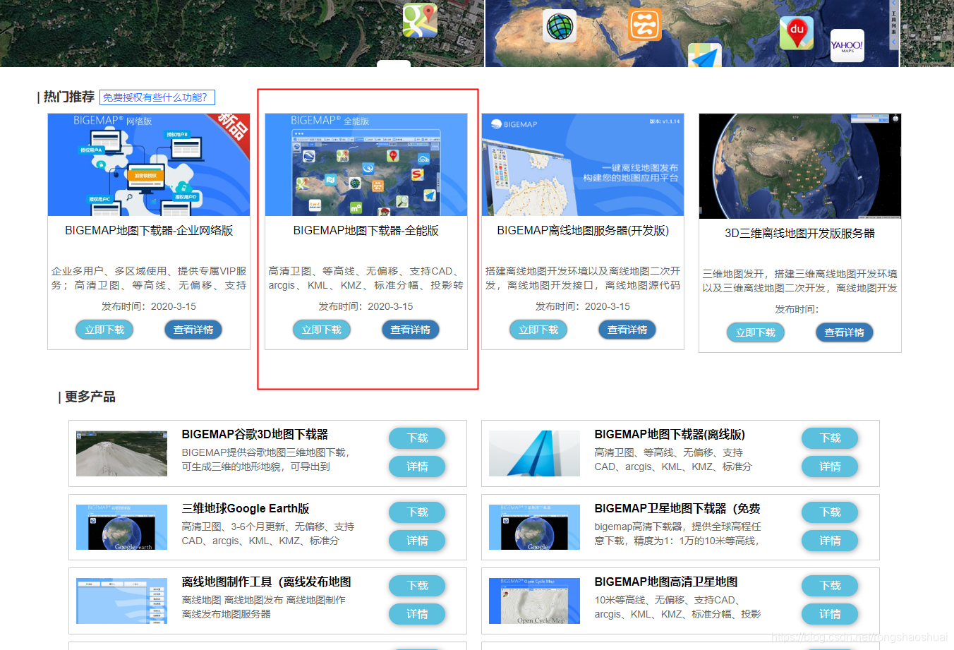Open the 离线版 paper plane thumbnail
The image size is (954, 650).
tap(534, 454)
